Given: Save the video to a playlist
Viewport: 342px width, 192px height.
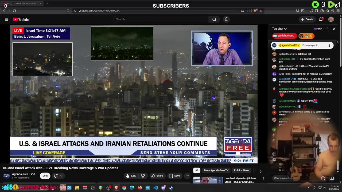Looking at the screenshot, I should tap(174, 176).
